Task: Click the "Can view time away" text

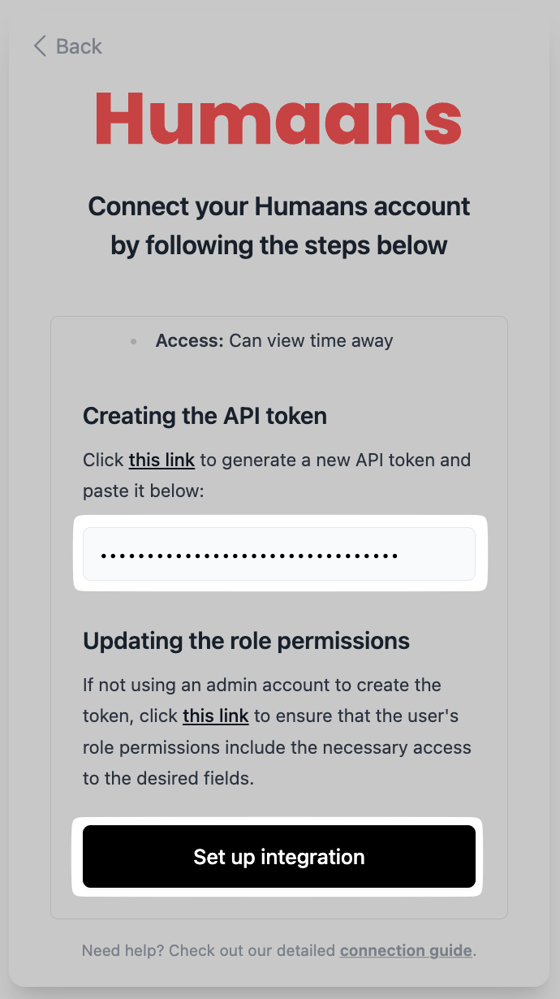Action: click(x=311, y=341)
